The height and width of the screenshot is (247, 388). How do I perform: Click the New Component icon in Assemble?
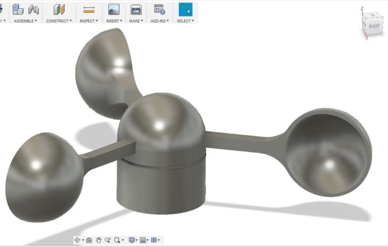18,9
